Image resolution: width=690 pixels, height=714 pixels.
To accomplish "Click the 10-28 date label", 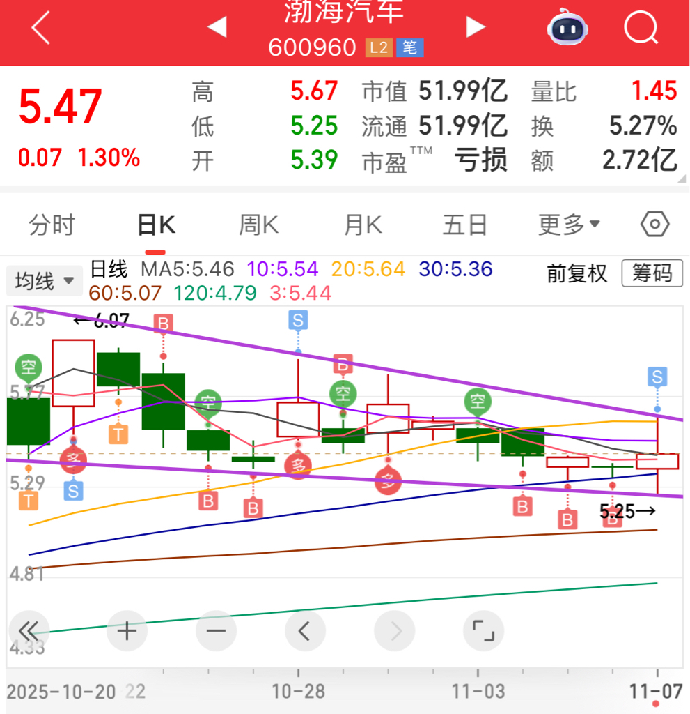I will point(299,692).
